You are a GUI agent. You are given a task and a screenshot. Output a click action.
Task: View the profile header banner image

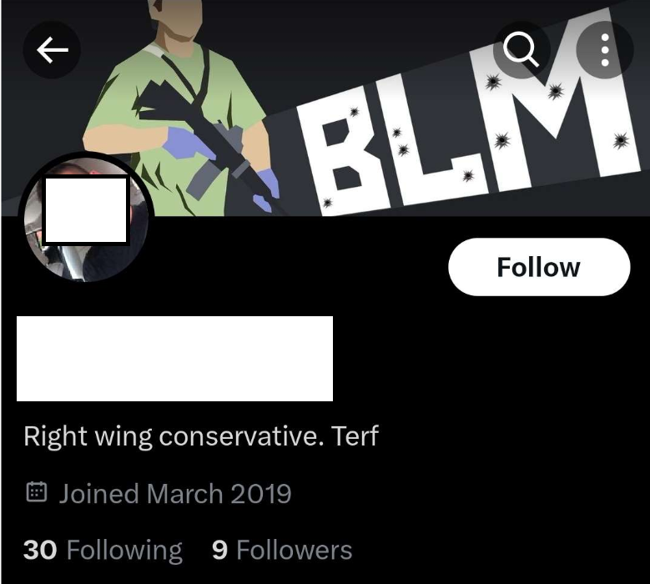pos(325,108)
